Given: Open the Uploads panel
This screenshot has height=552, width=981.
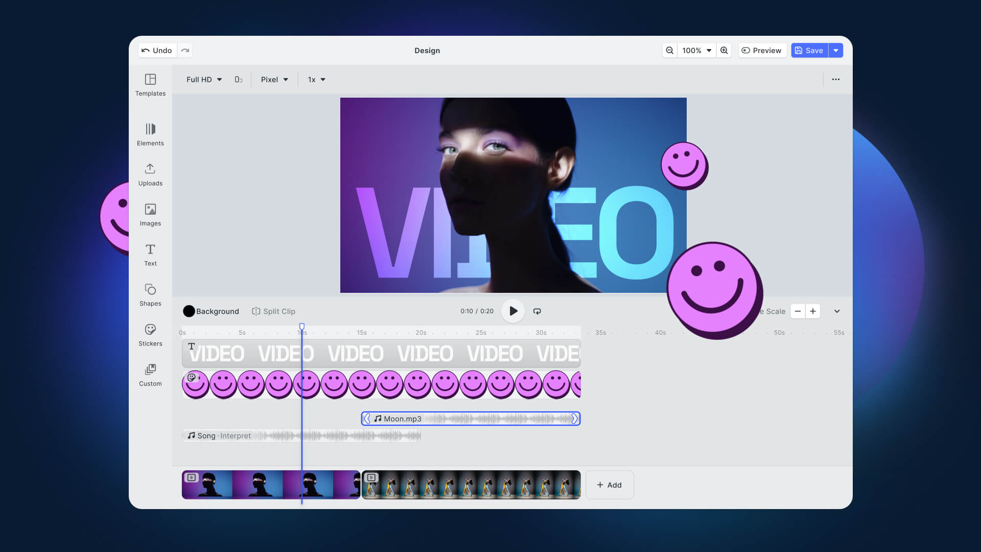Looking at the screenshot, I should tap(150, 175).
